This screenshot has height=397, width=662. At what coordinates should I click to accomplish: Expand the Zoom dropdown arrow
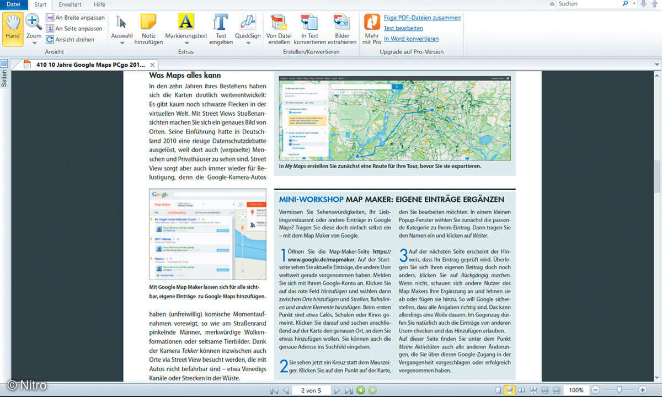[34, 43]
